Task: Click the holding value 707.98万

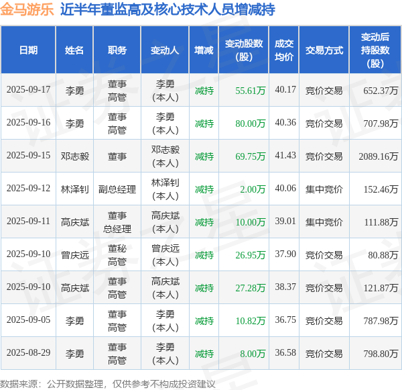Action: [x=381, y=124]
